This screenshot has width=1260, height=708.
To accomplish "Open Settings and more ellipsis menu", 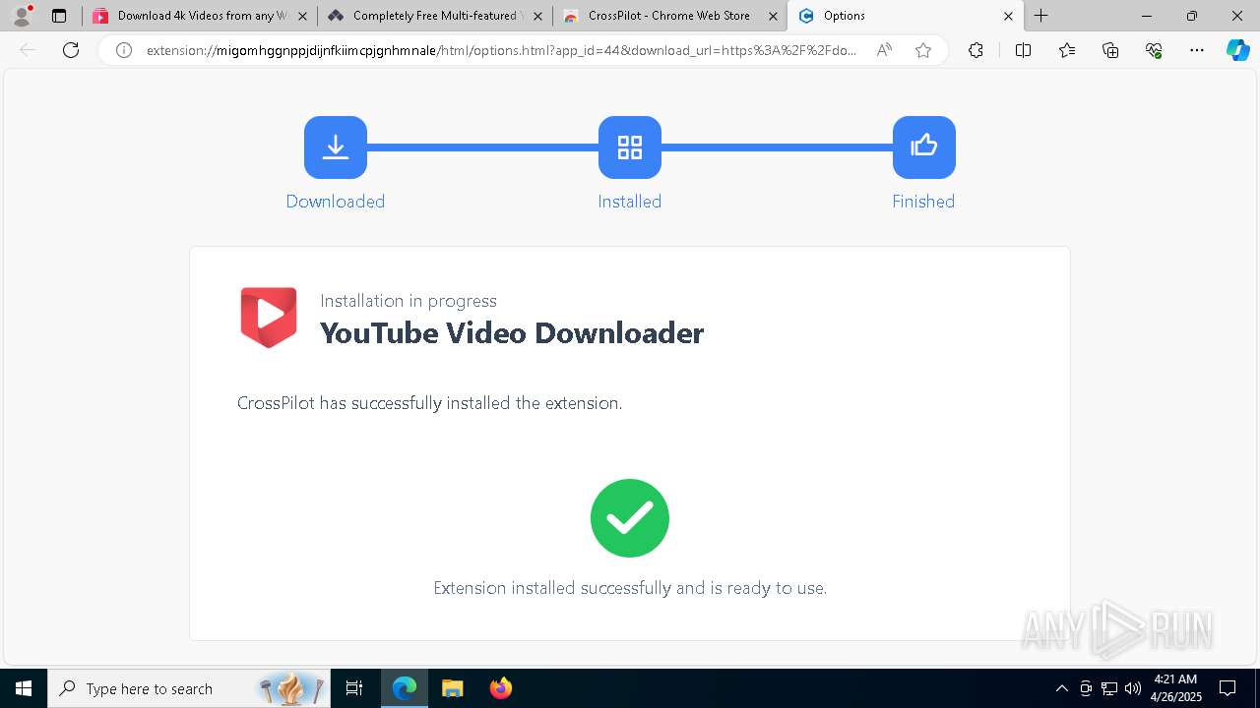I will (1197, 50).
